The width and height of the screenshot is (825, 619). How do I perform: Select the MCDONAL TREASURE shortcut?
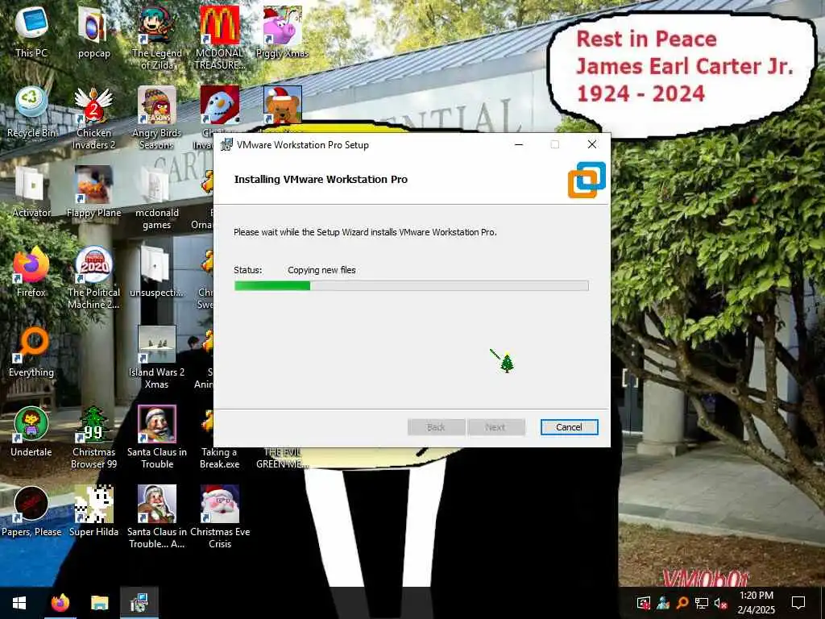(x=219, y=39)
